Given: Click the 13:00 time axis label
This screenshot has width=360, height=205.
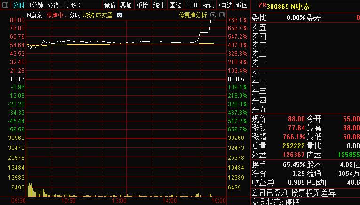Looking at the screenshot, I should pos(119,201).
